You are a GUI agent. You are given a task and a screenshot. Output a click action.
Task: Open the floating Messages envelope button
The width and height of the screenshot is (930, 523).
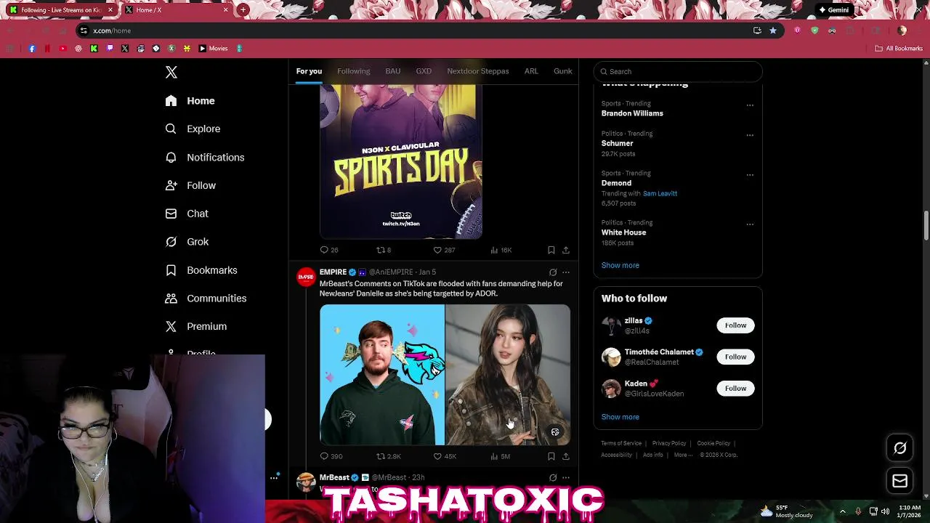pos(900,481)
